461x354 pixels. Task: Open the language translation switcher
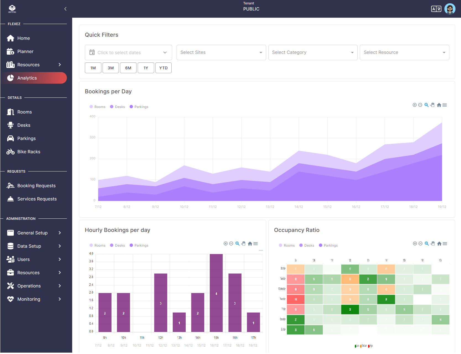[x=436, y=9]
